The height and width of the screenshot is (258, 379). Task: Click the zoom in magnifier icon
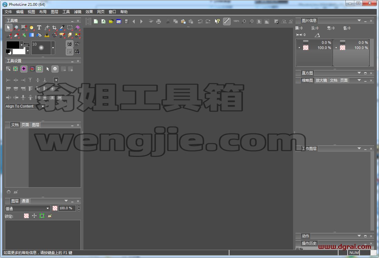tap(244, 21)
